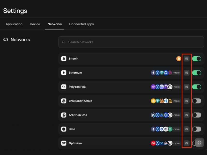Click ETH token icon in Base row
207x155 pixels.
(153, 129)
